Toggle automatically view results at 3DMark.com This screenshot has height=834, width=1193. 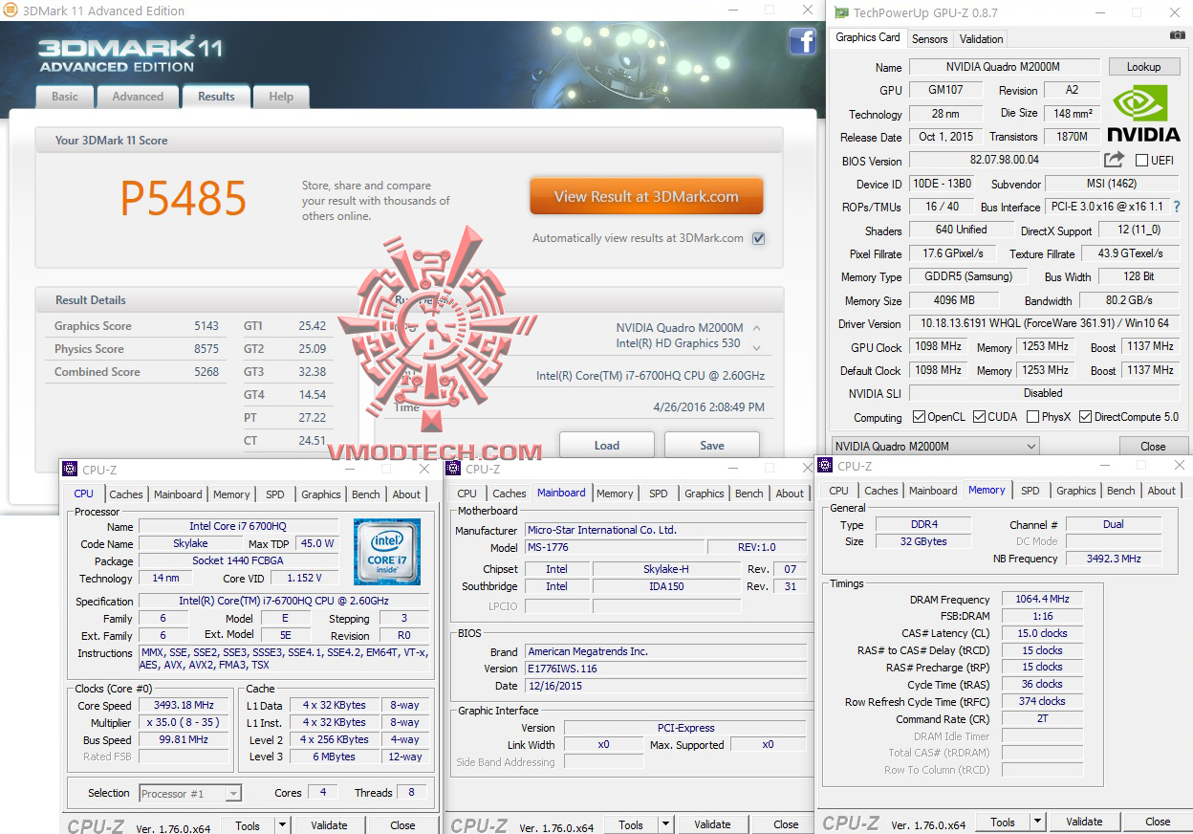[759, 238]
